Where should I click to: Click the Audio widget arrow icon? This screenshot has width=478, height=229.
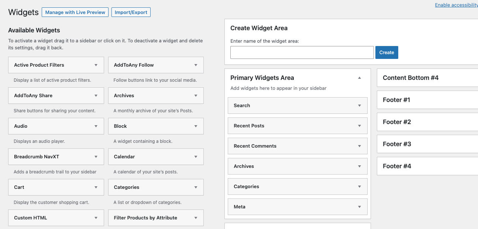(x=96, y=126)
